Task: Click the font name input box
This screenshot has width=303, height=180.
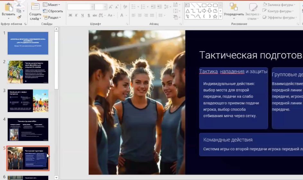Action: click(x=79, y=7)
